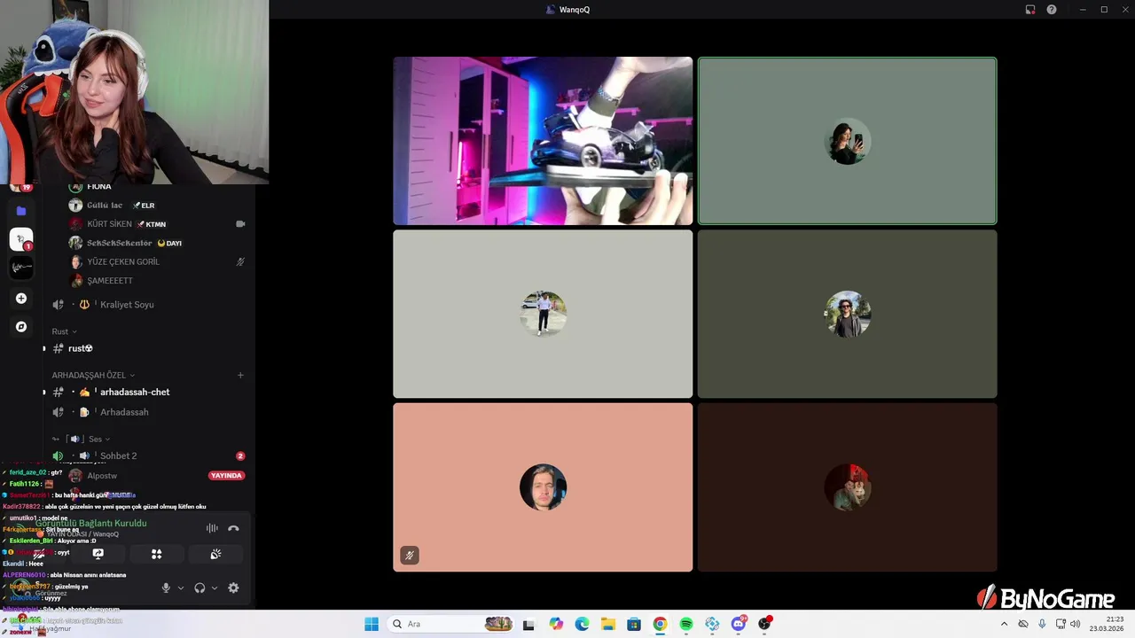Add a new Discord server

(x=21, y=299)
